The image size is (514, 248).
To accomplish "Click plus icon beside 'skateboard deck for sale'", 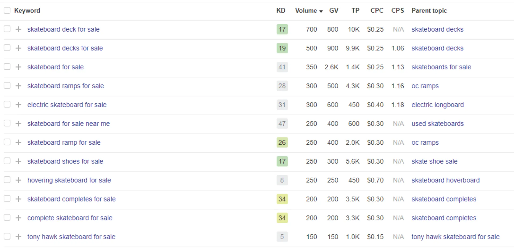I will tap(18, 29).
